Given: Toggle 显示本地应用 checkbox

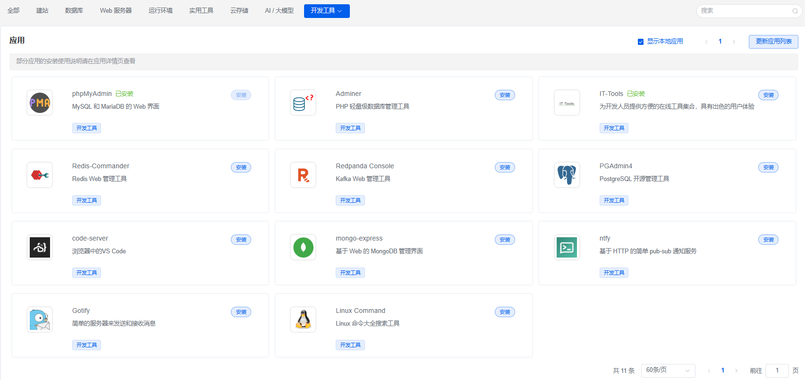Looking at the screenshot, I should 641,42.
